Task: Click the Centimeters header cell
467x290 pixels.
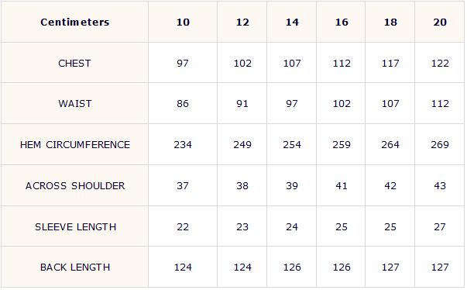Action: [75, 22]
